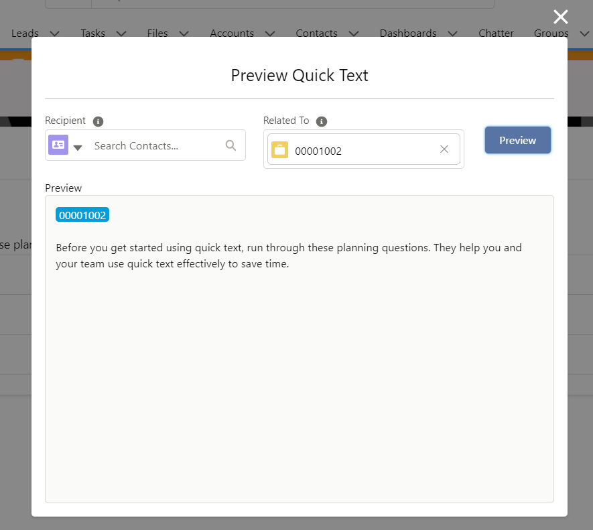Image resolution: width=593 pixels, height=530 pixels.
Task: Click the Preview button
Action: [x=517, y=140]
